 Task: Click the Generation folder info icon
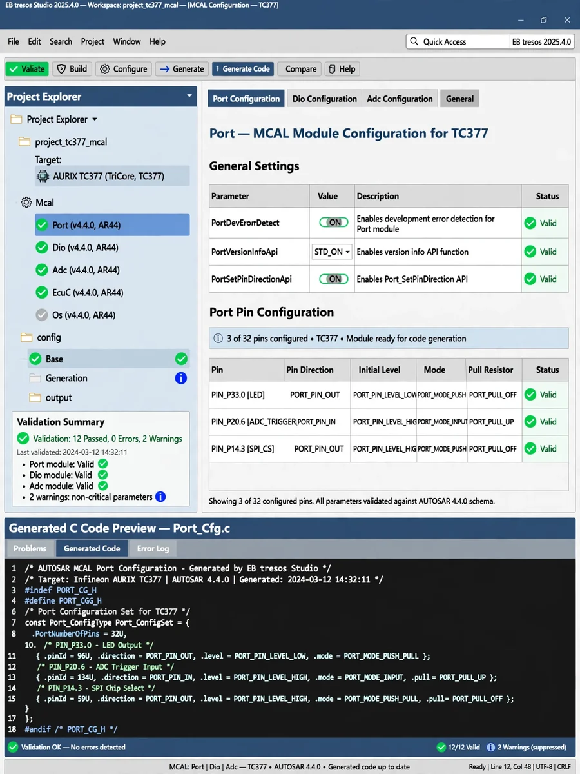[181, 379]
